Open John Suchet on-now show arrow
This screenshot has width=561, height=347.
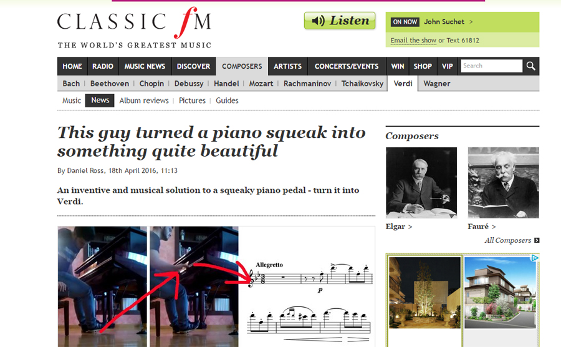(x=471, y=22)
